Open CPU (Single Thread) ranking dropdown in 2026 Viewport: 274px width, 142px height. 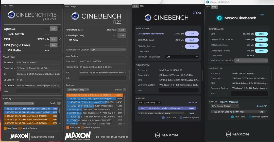(x=225, y=106)
